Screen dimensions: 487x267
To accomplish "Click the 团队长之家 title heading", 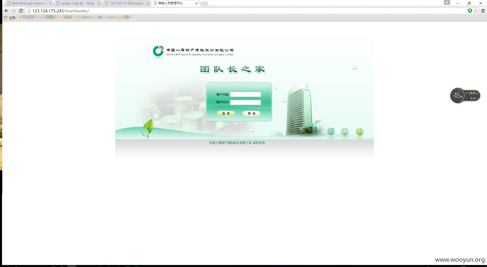I will point(233,69).
